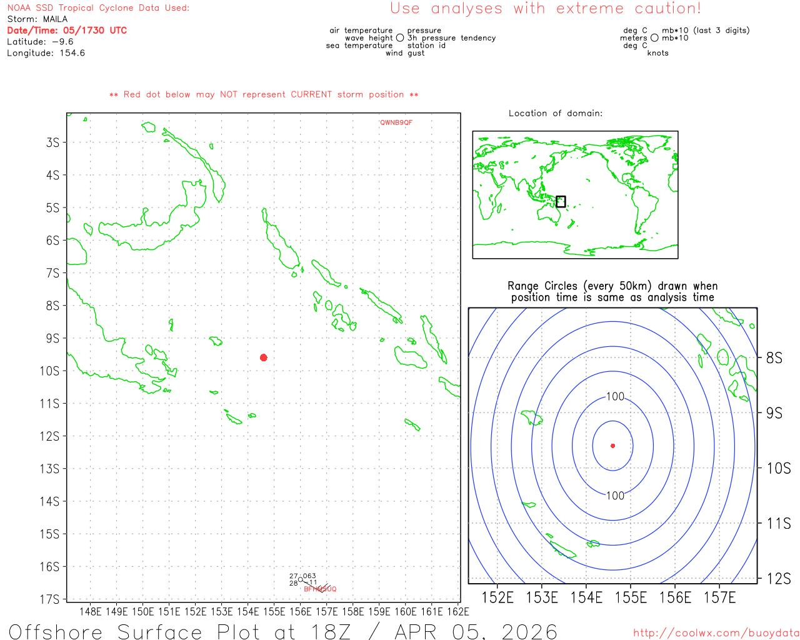Click the red center dot in range circles
This screenshot has width=800, height=640.
pos(612,446)
